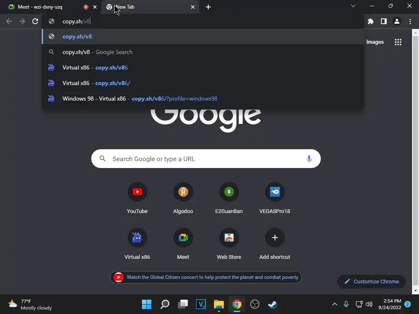This screenshot has width=419, height=314.
Task: Open Task View on taskbar
Action: 183,304
